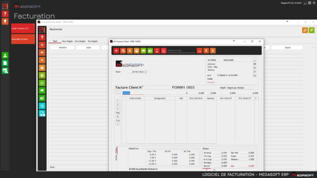Click the Sep button beside article grid
Image resolution: width=317 pixels, height=178 pixels.
(118, 112)
